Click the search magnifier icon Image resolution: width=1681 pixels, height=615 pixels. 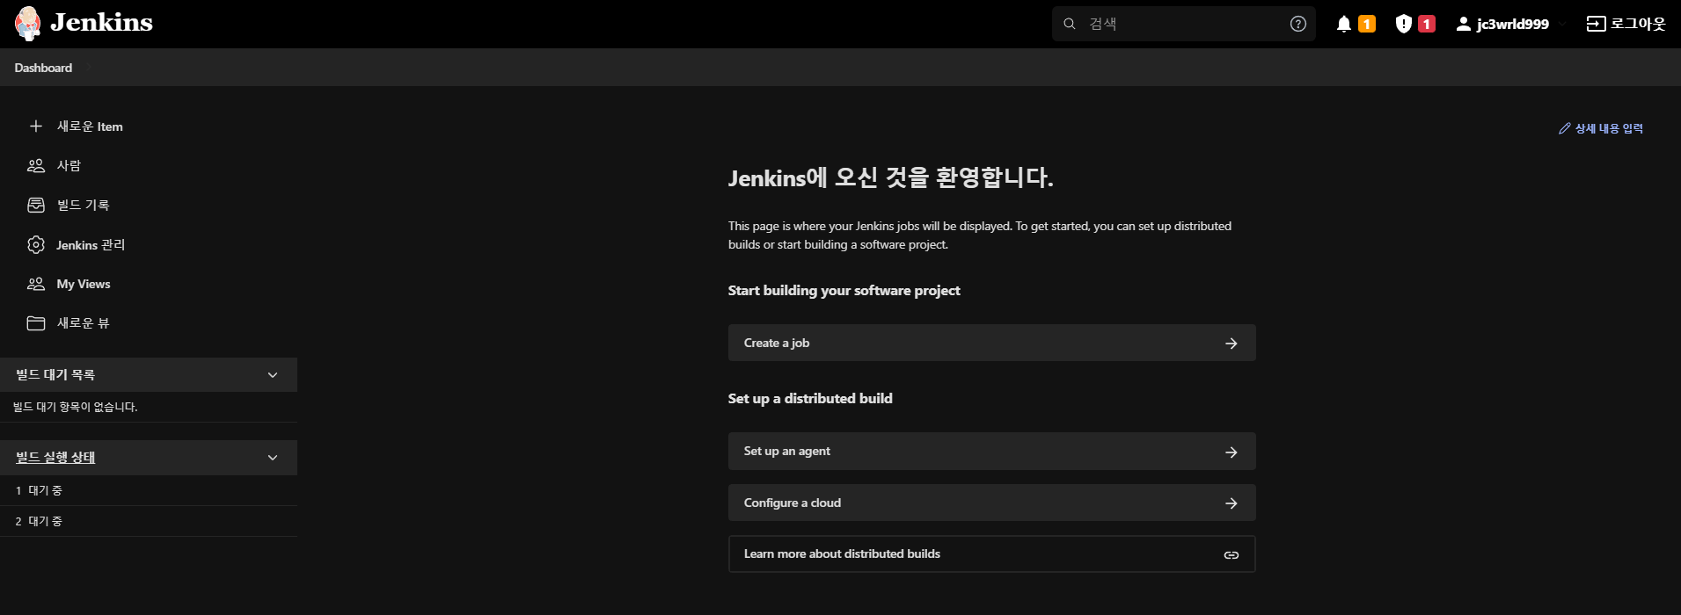[1070, 24]
